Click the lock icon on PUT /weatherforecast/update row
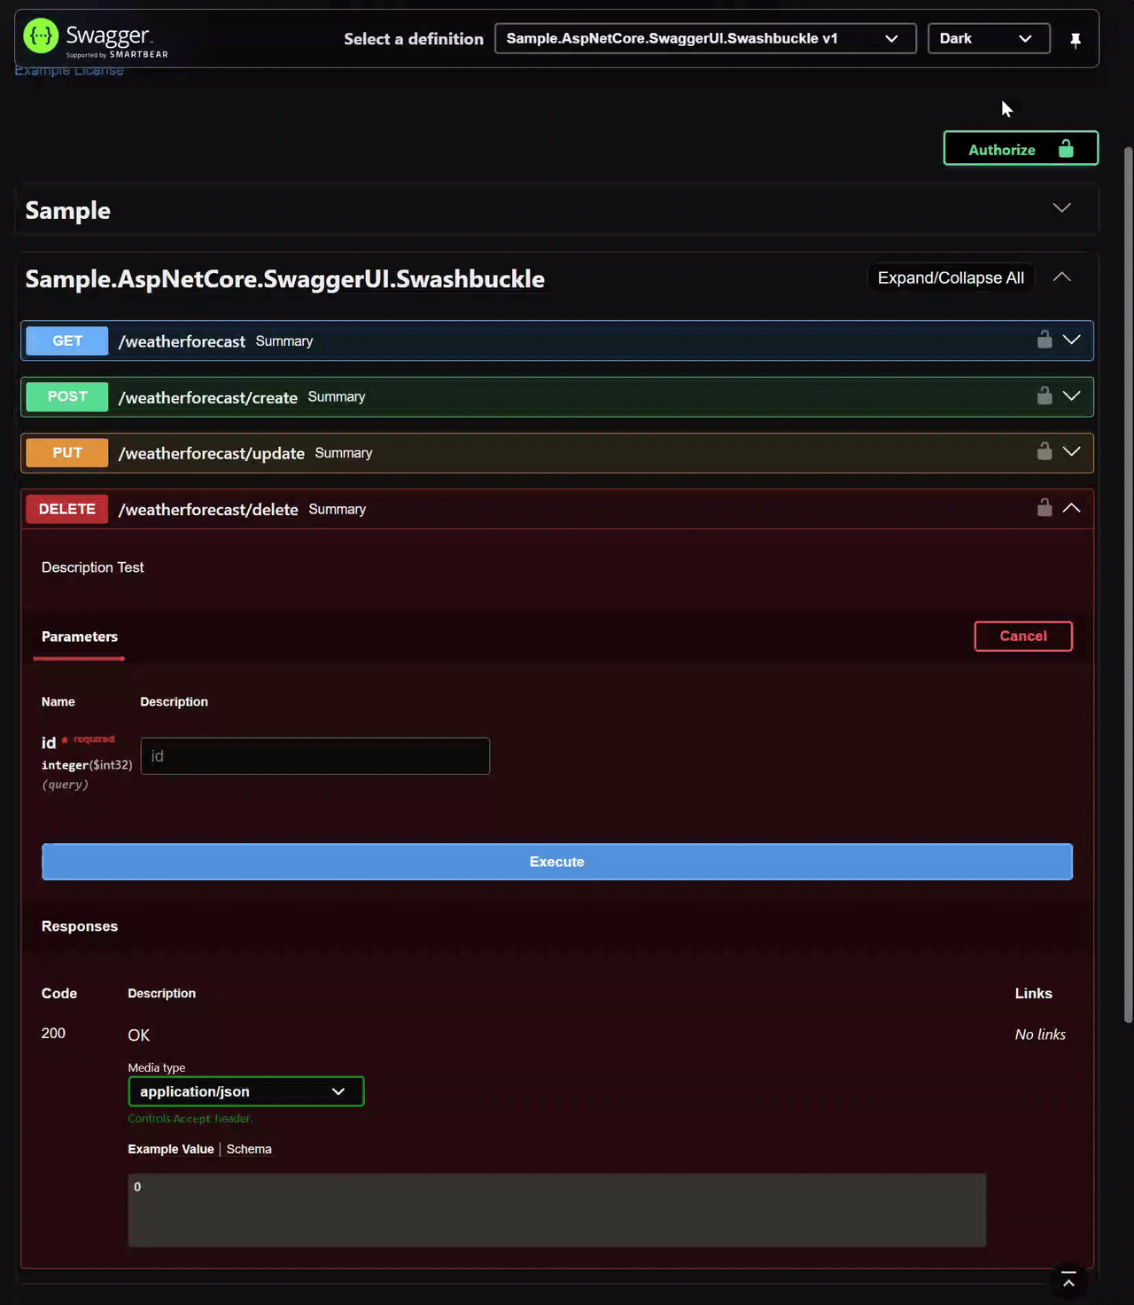The height and width of the screenshot is (1305, 1134). (x=1045, y=451)
